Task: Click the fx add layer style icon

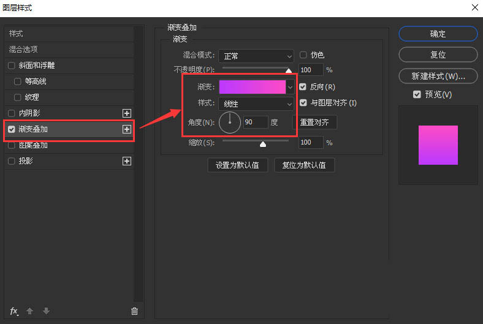Action: tap(14, 311)
